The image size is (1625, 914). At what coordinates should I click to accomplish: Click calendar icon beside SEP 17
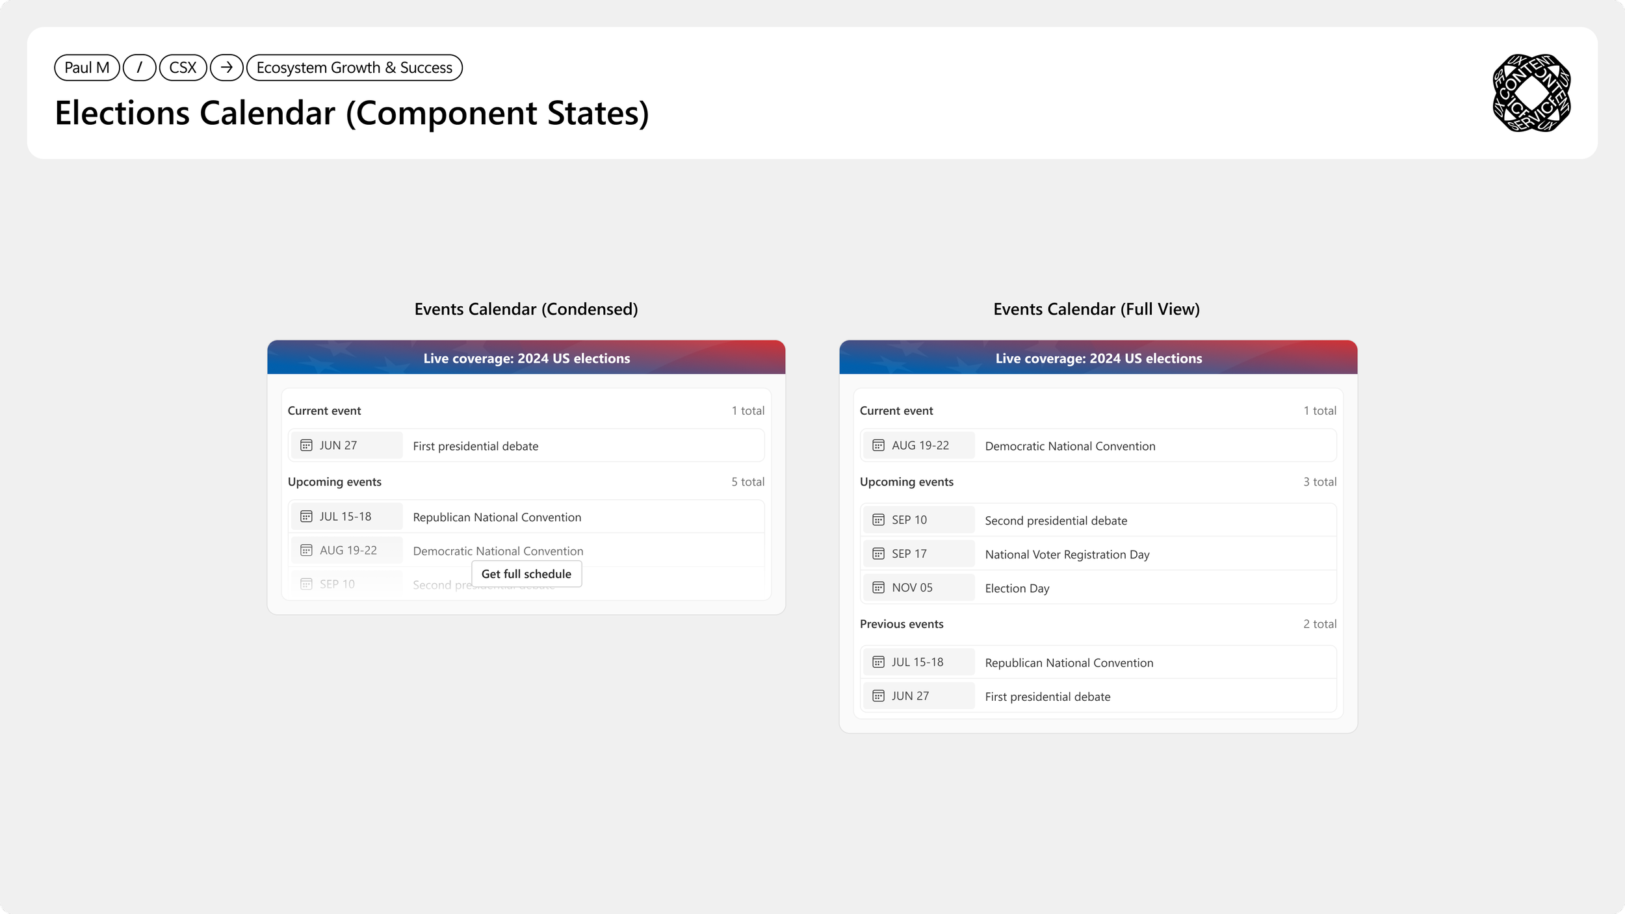click(878, 554)
